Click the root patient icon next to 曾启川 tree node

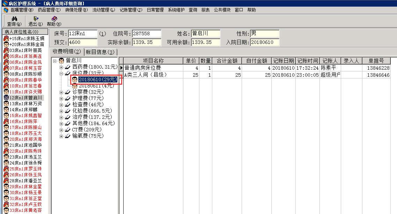coord(61,61)
